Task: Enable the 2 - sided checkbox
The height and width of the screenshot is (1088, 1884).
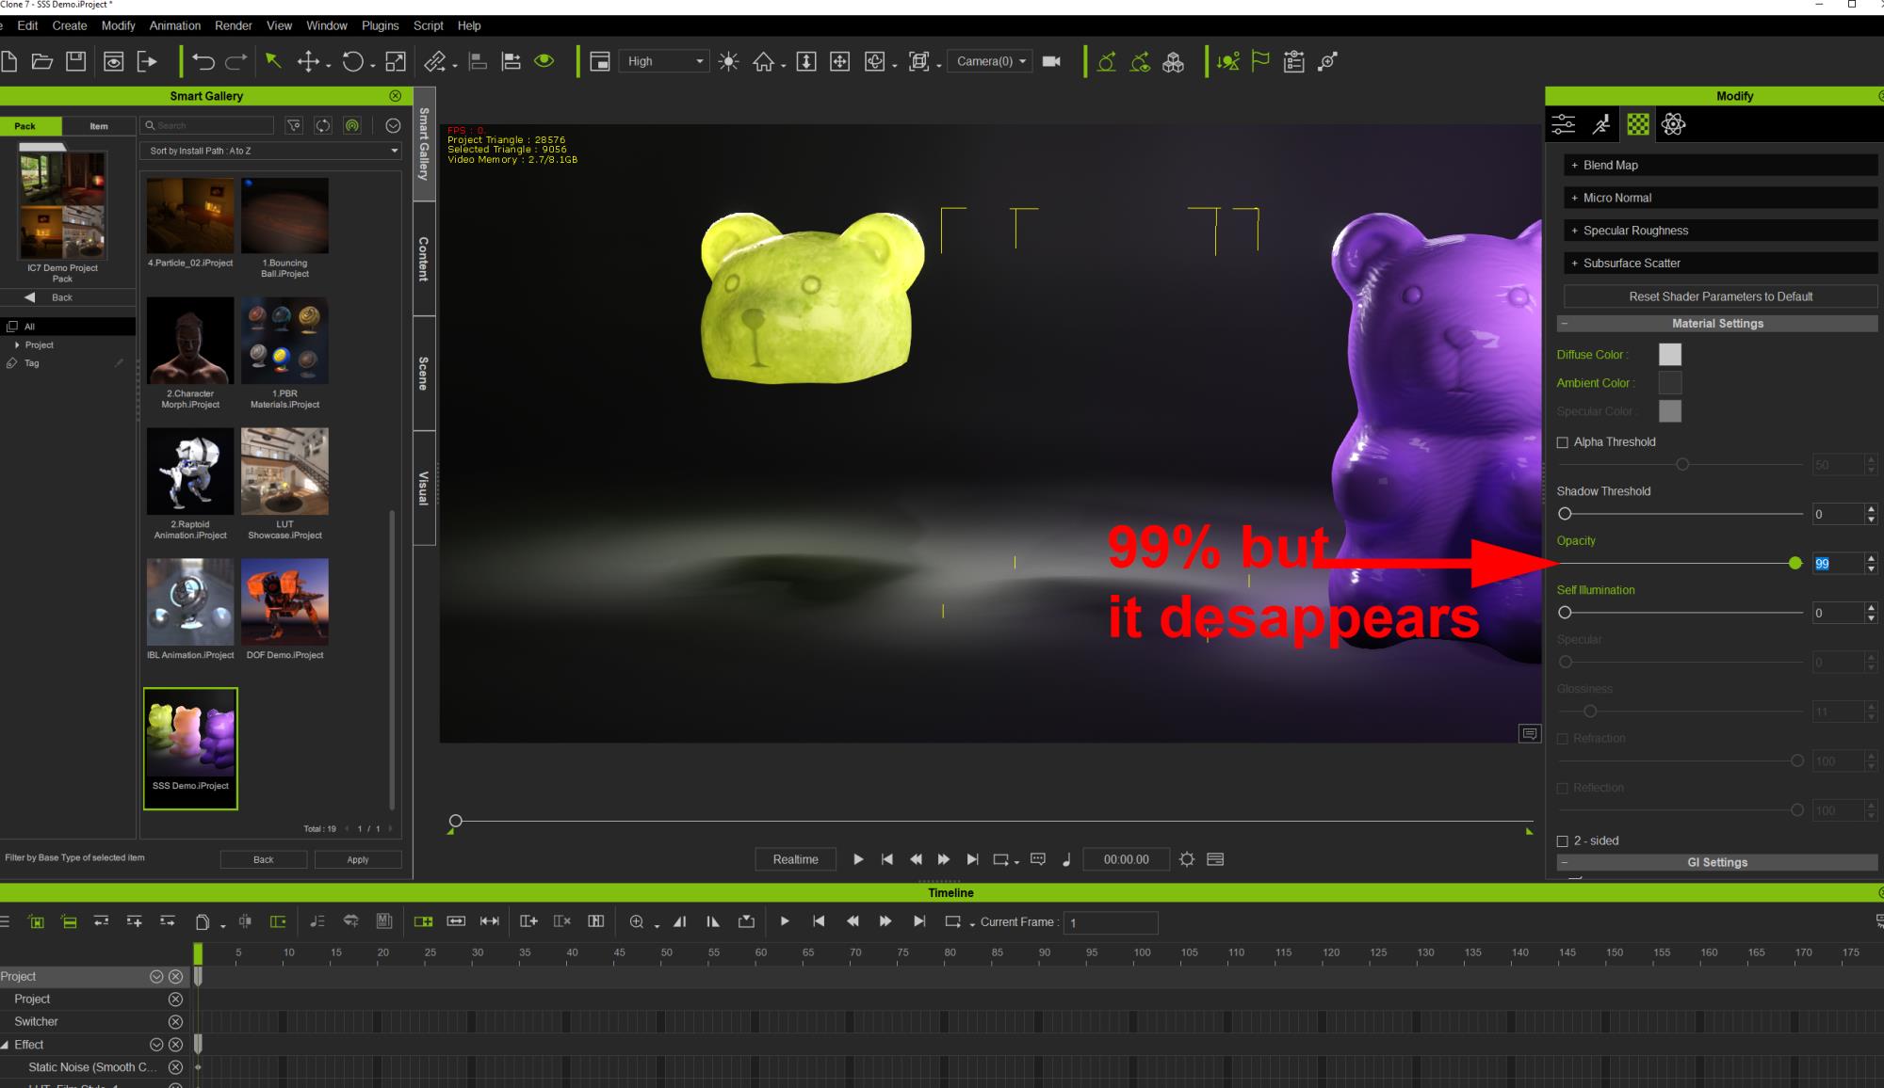Action: [x=1563, y=841]
